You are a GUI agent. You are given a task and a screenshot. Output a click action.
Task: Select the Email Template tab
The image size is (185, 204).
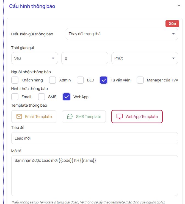pos(34,117)
